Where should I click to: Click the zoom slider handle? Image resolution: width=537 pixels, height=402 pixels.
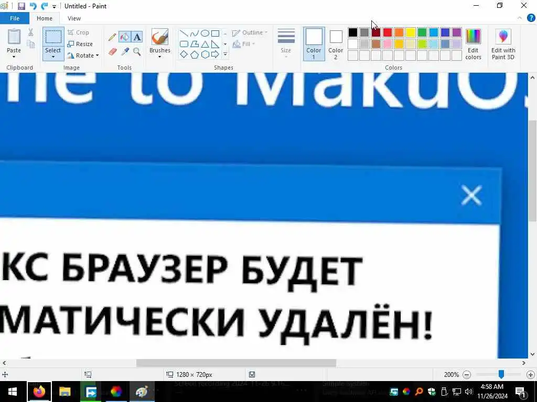(501, 374)
